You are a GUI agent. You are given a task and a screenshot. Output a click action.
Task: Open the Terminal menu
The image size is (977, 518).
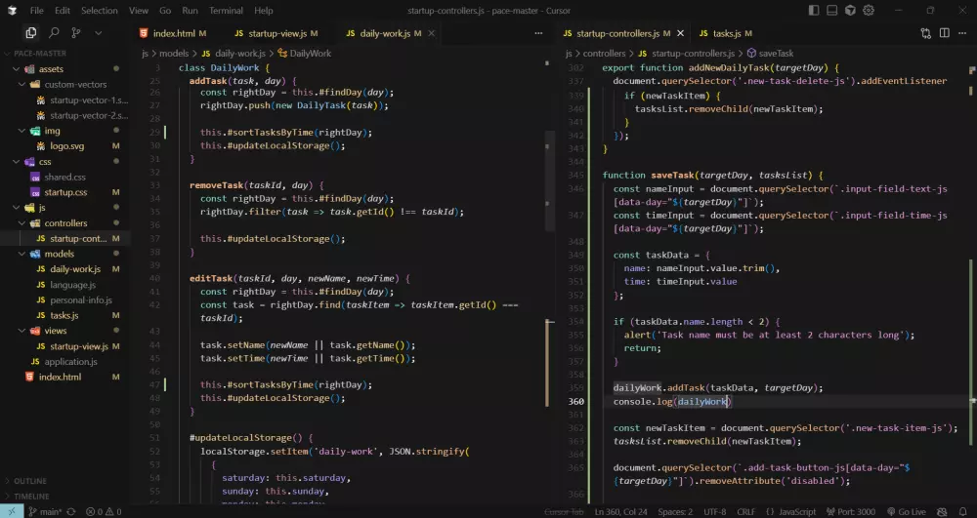click(x=226, y=11)
